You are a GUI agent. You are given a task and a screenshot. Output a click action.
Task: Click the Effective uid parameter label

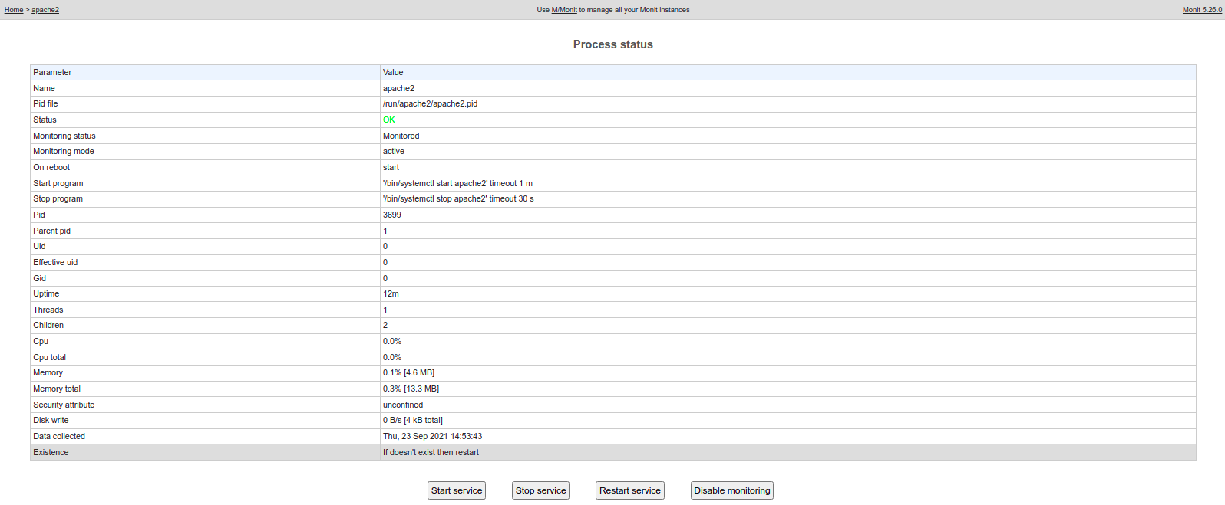tap(55, 262)
